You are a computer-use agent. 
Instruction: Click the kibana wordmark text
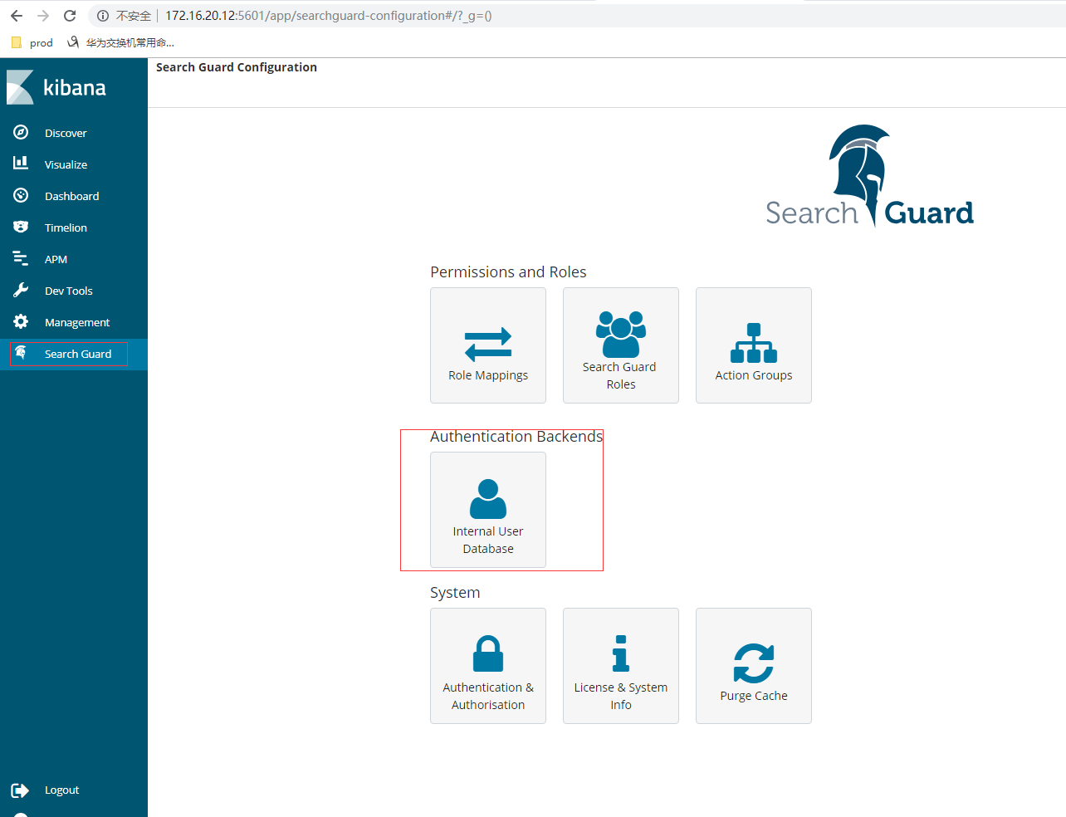click(75, 87)
